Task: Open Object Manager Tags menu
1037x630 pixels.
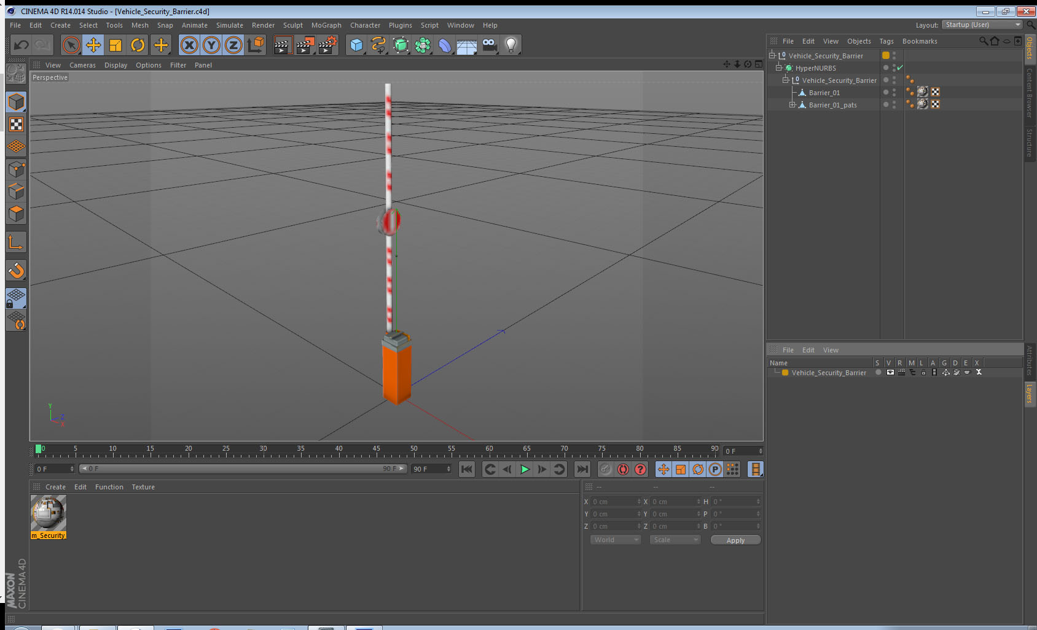Action: [x=886, y=41]
